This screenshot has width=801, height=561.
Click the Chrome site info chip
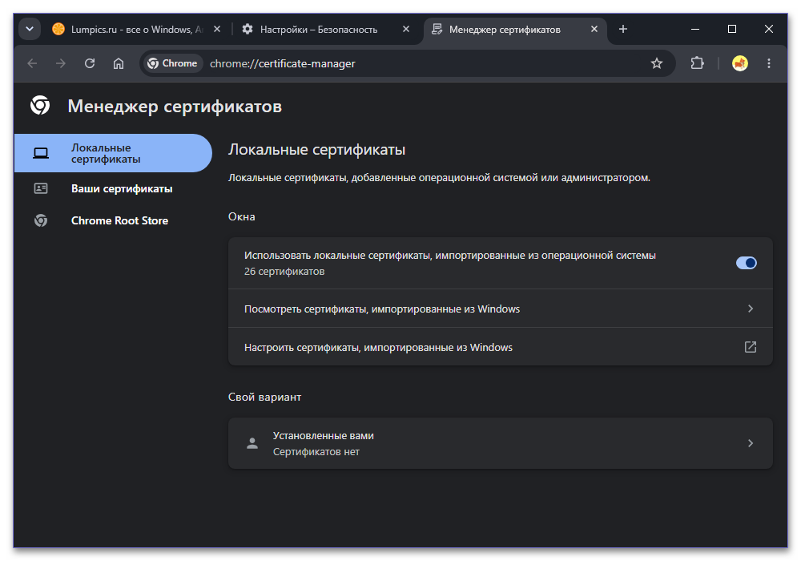coord(173,63)
